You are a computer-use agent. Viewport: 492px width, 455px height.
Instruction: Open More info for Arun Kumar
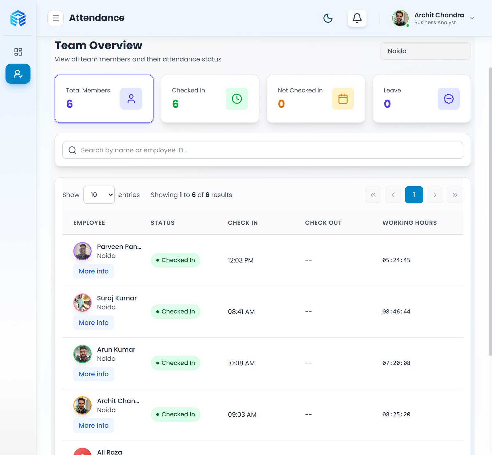click(93, 374)
